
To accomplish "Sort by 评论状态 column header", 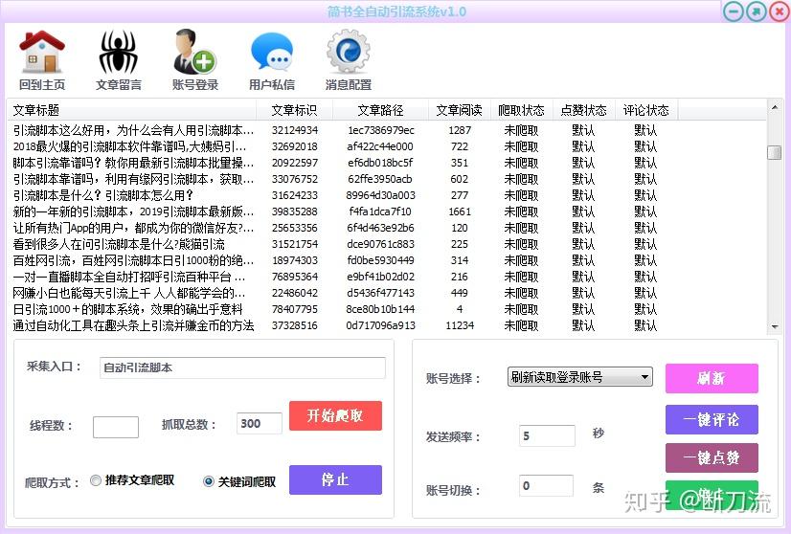I will pos(646,110).
